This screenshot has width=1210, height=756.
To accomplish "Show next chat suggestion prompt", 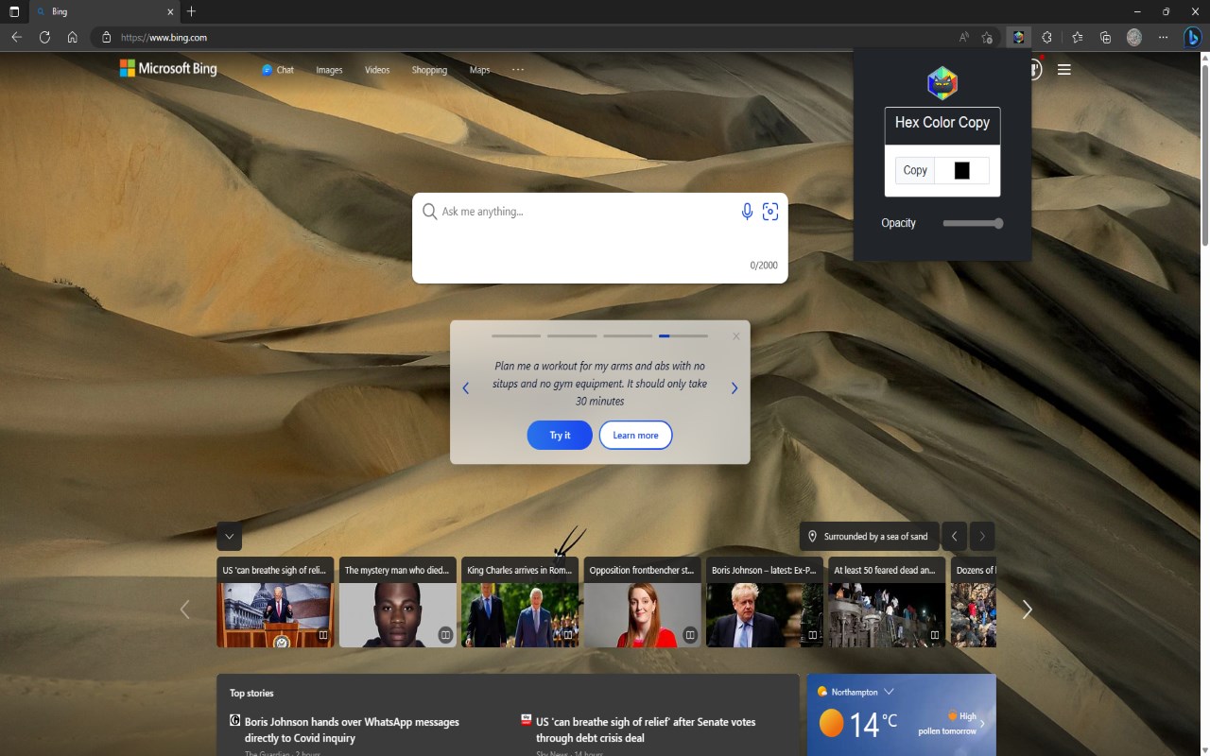I will [735, 388].
